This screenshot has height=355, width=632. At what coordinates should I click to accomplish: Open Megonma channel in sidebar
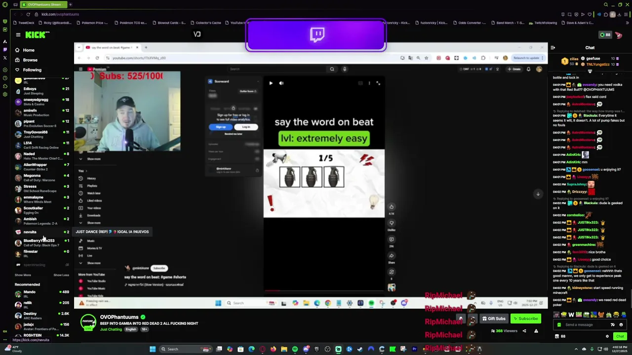(x=42, y=177)
